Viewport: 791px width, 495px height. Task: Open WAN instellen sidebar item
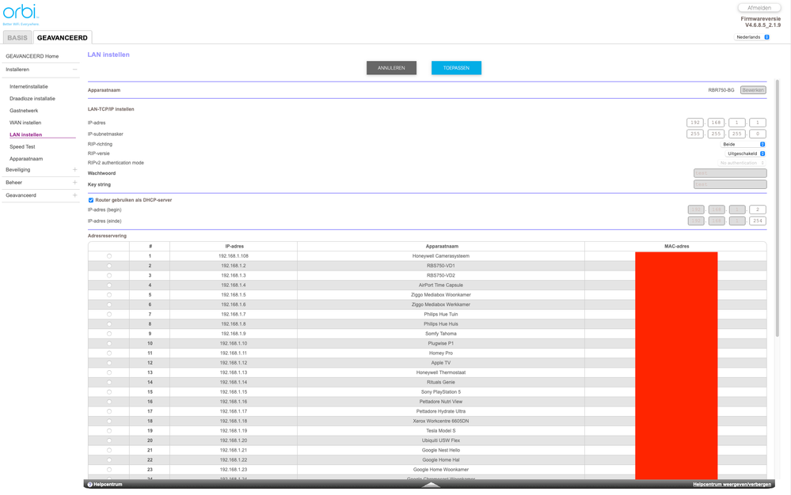tap(25, 123)
